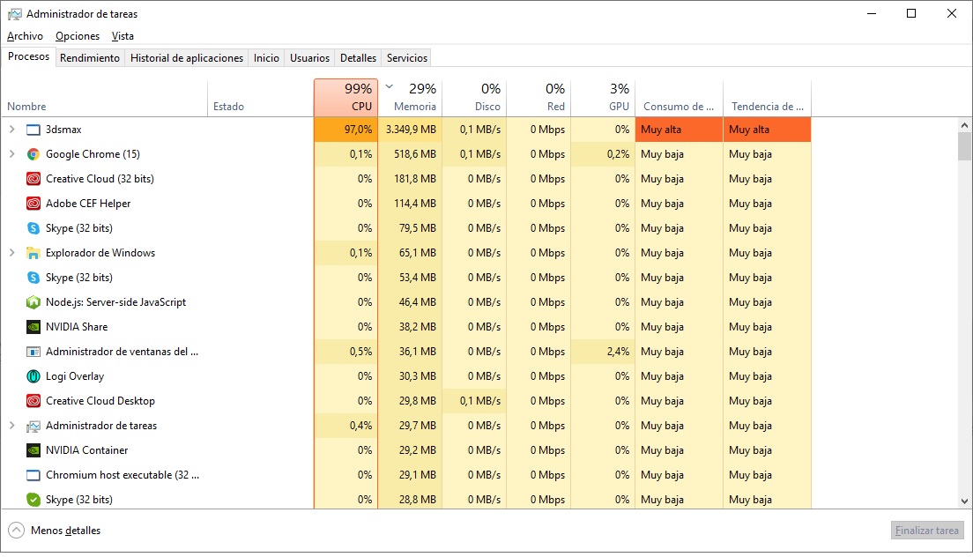This screenshot has height=557, width=973.
Task: Open the Servicios tab
Action: click(x=406, y=58)
